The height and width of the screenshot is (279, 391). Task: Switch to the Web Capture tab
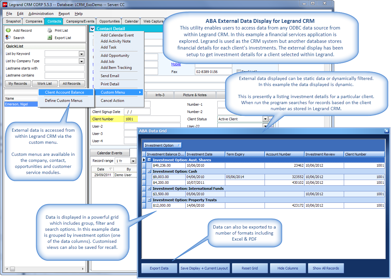click(153, 21)
